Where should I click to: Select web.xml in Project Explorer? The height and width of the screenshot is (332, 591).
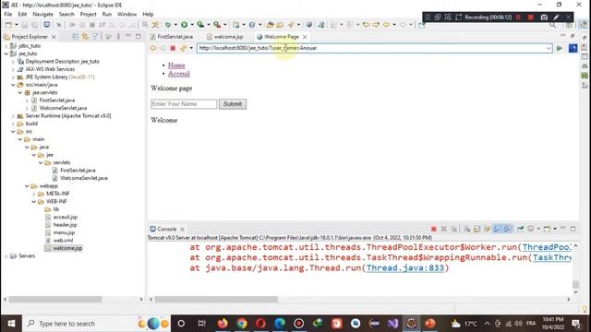tap(63, 240)
